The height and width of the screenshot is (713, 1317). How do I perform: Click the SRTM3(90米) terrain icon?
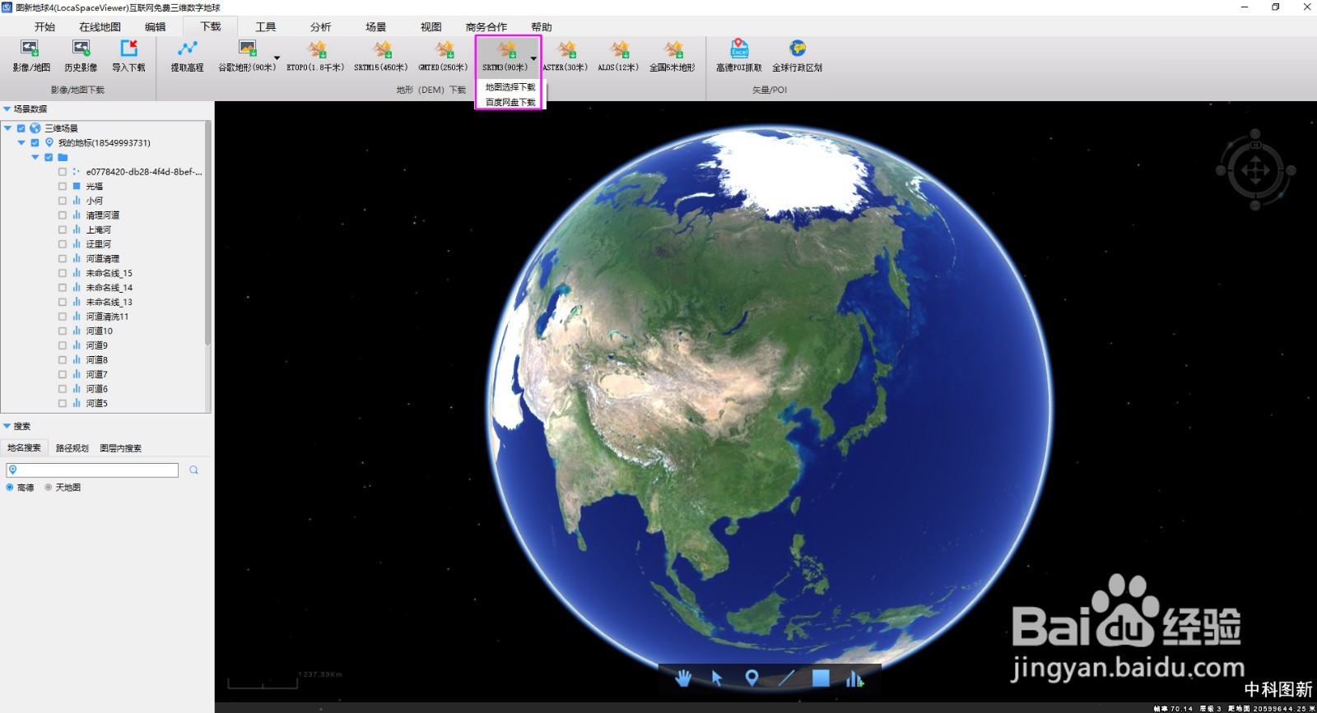point(505,49)
